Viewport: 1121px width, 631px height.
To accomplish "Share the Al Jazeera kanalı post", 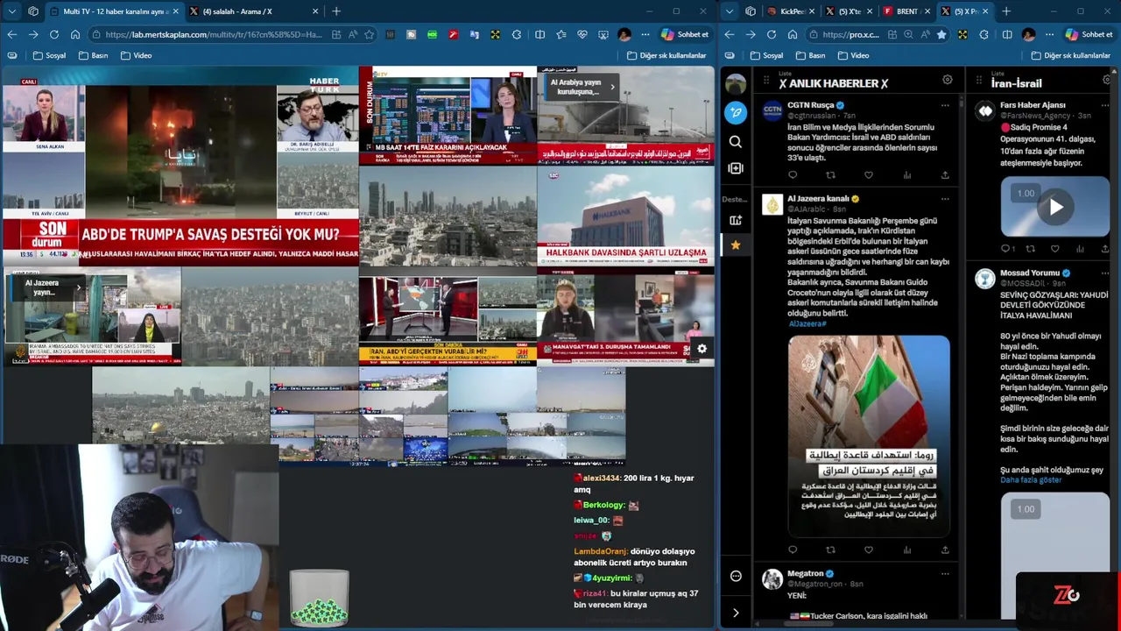I will click(945, 550).
